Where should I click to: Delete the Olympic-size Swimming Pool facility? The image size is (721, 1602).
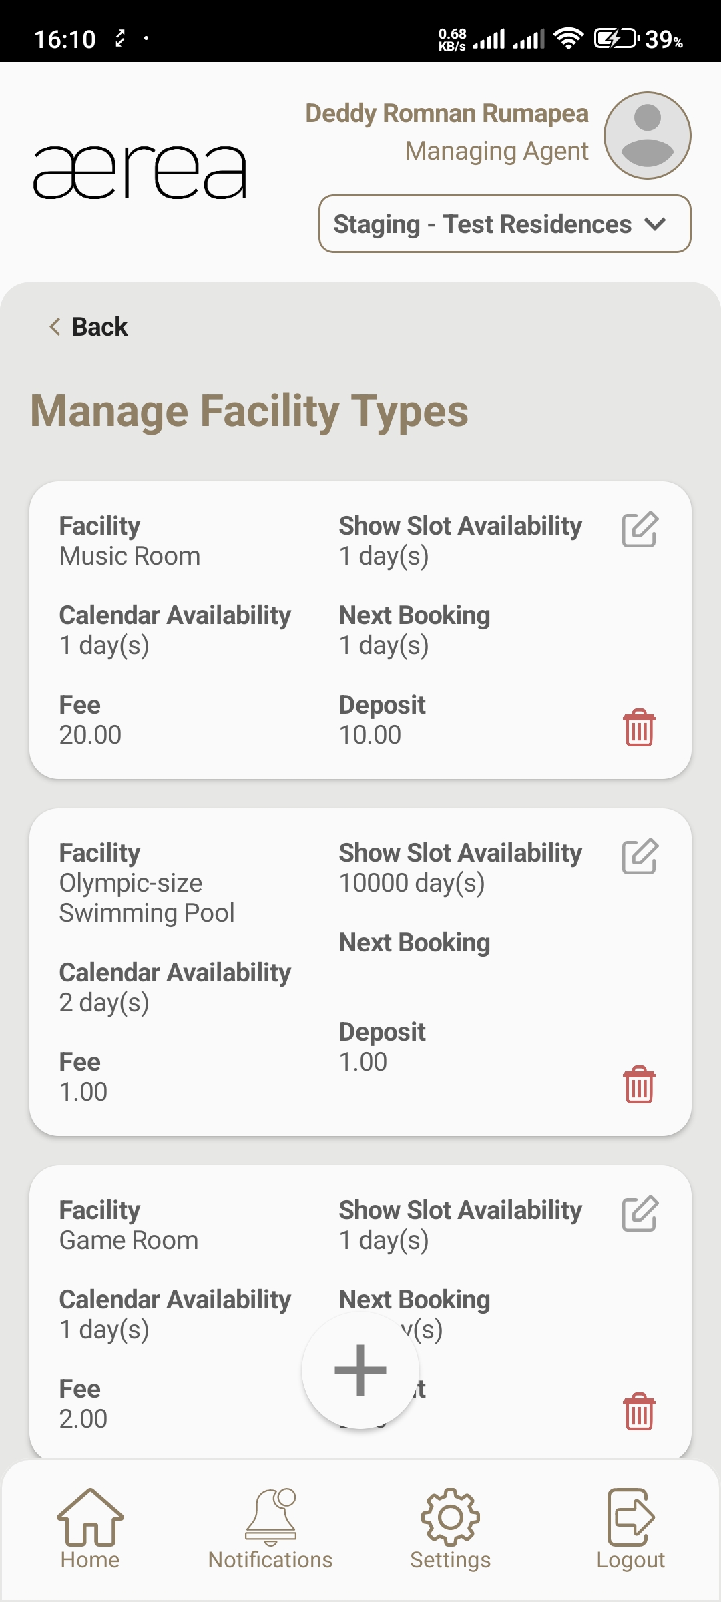coord(639,1085)
